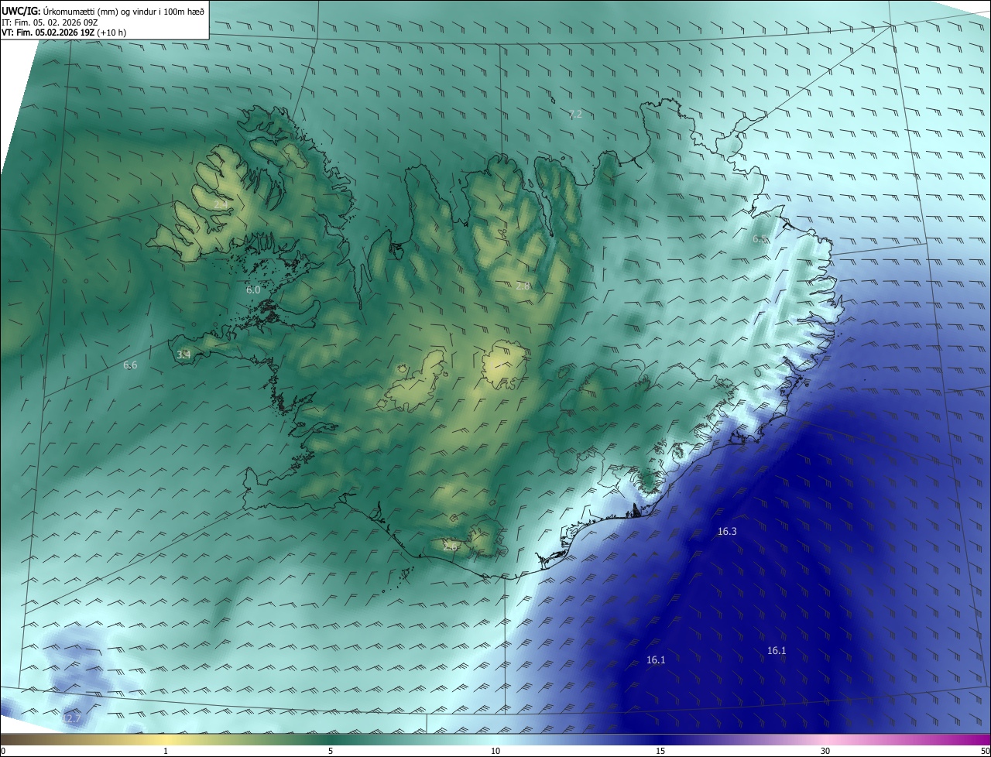This screenshot has width=991, height=757.
Task: Click the colorbar tick label '30'
Action: (825, 751)
